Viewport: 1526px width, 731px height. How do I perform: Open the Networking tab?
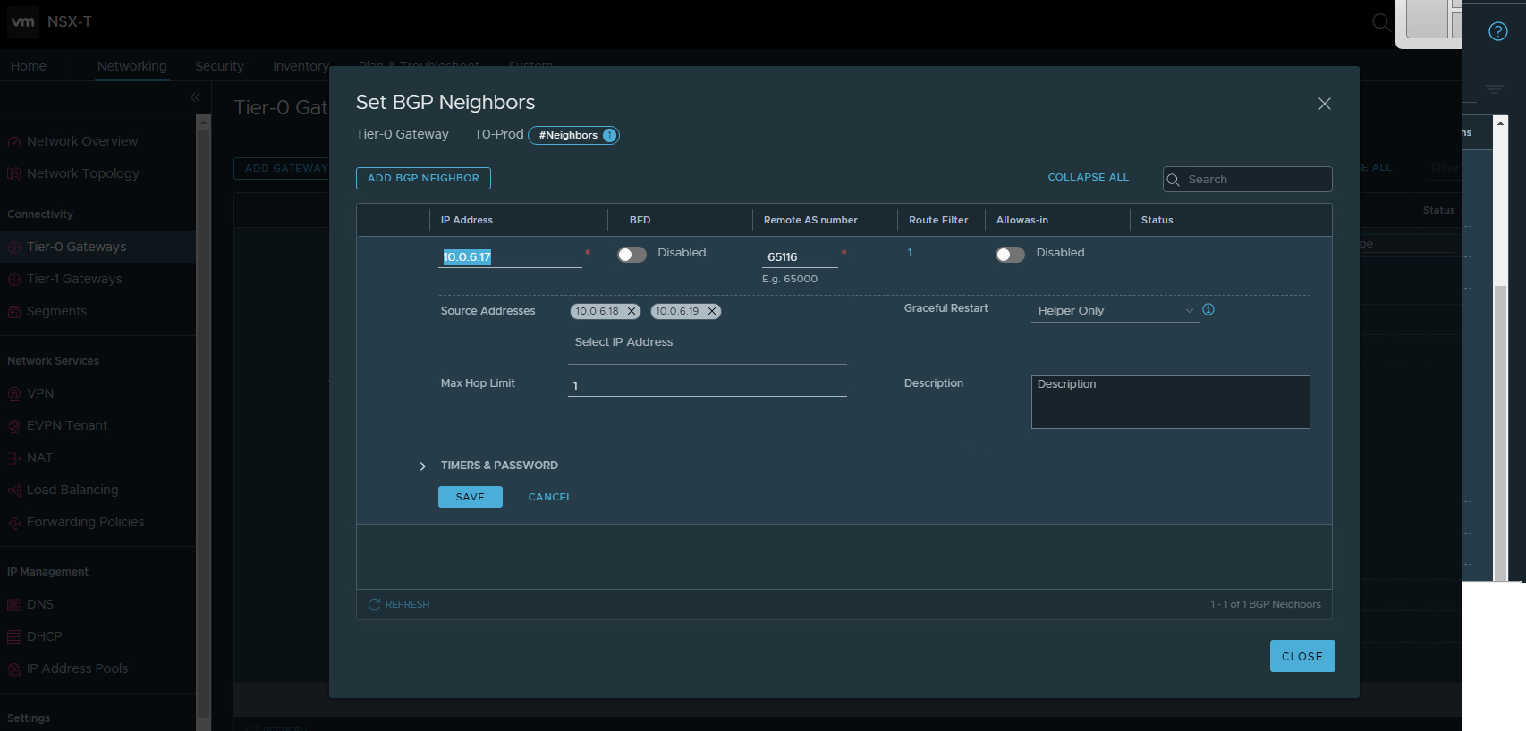point(131,66)
